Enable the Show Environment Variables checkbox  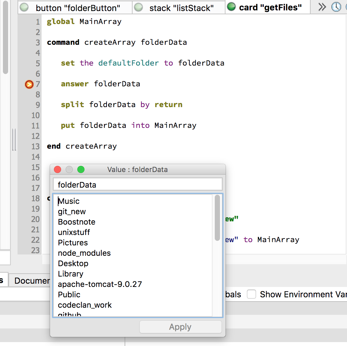(251, 294)
